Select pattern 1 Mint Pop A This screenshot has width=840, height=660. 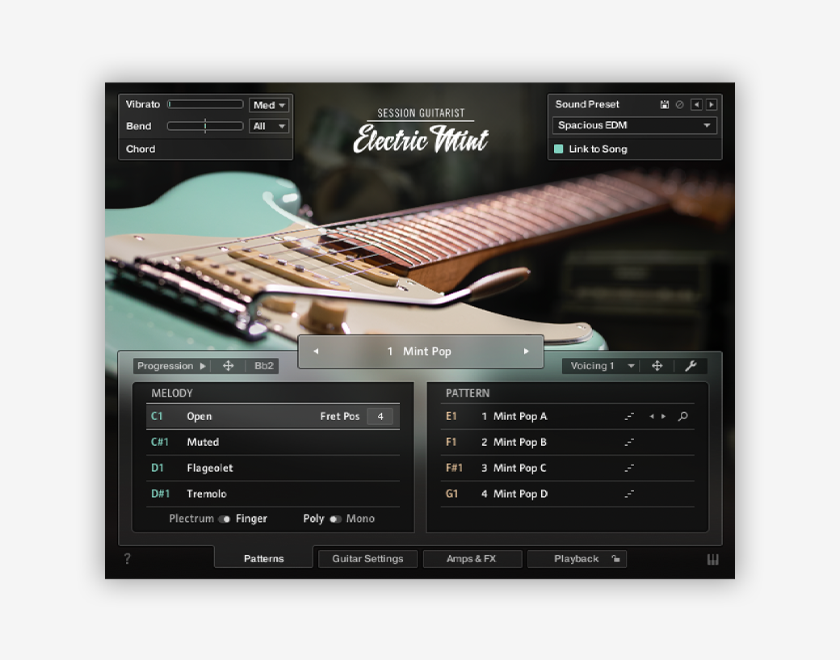pyautogui.click(x=567, y=416)
